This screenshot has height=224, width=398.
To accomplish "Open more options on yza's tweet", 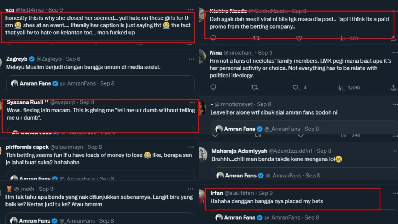I will tap(191, 10).
